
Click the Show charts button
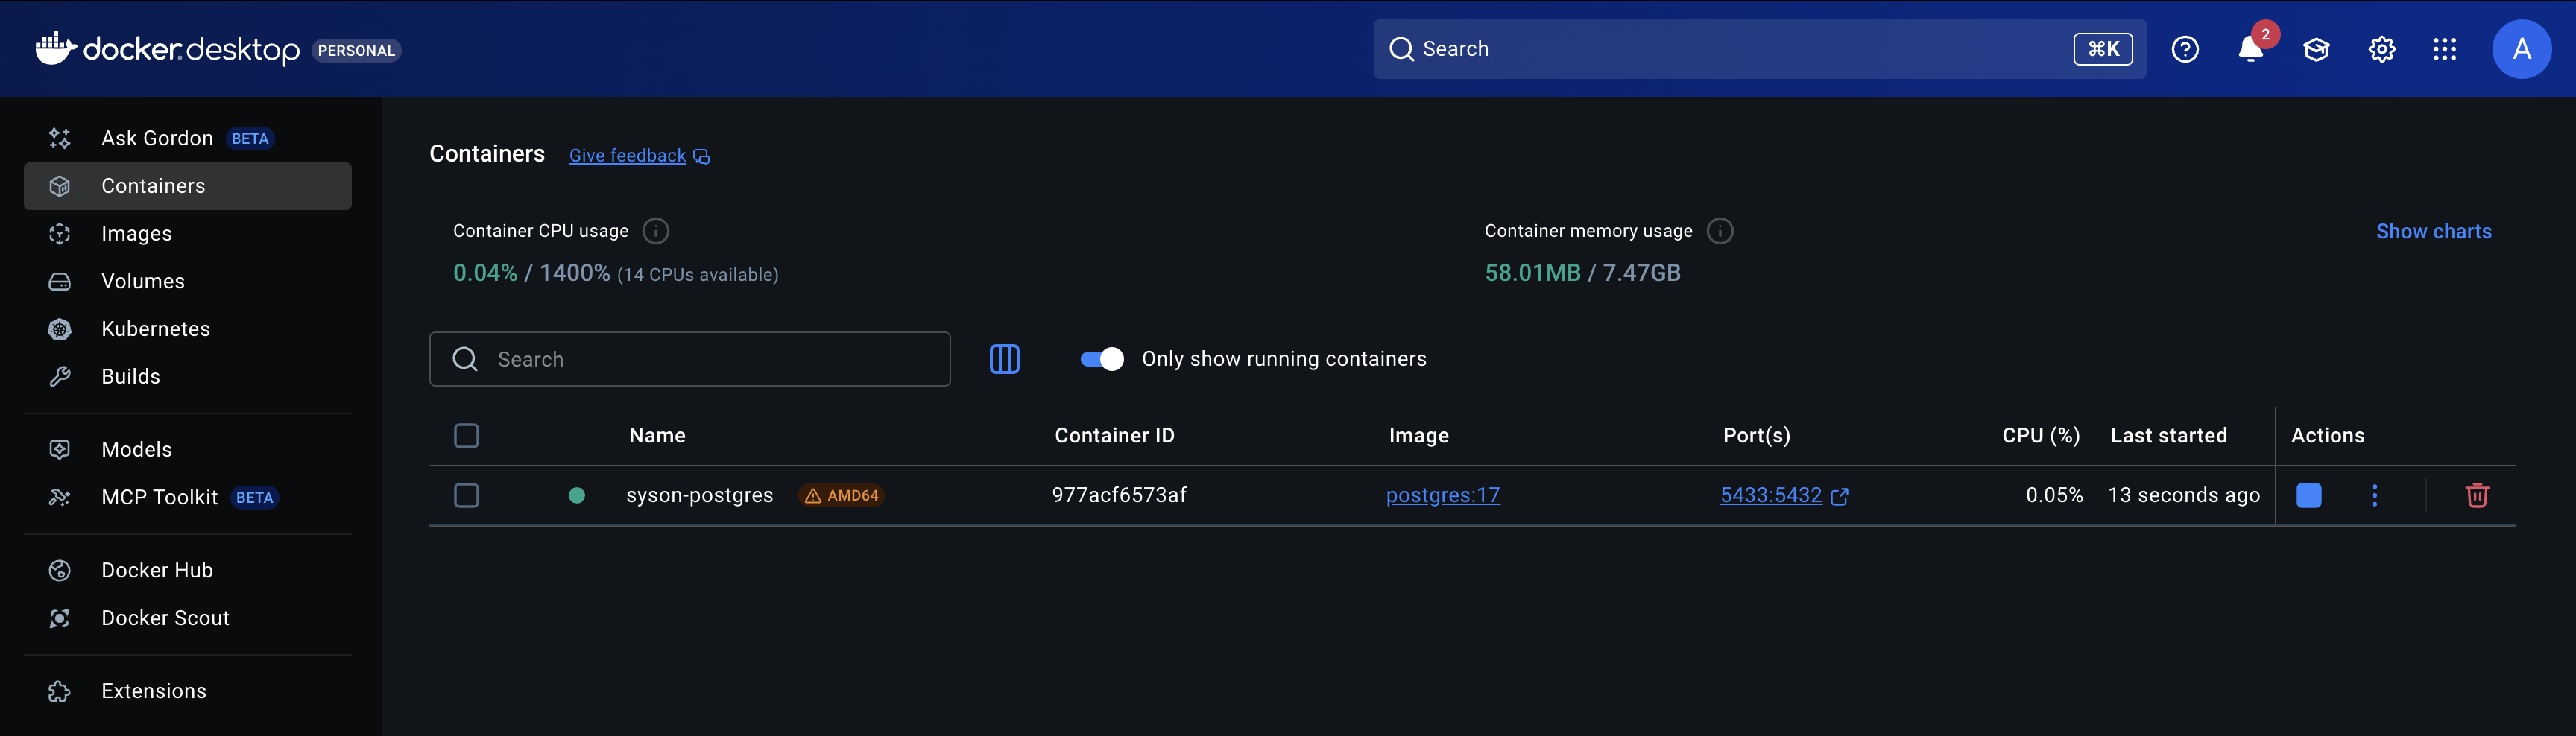click(x=2433, y=231)
